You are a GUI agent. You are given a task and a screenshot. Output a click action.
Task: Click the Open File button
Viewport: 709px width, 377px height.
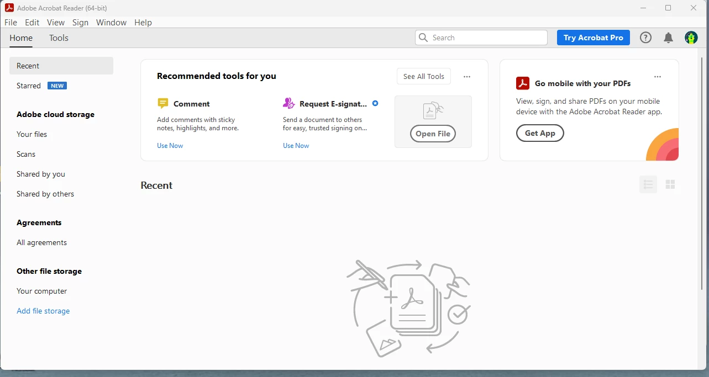coord(433,134)
